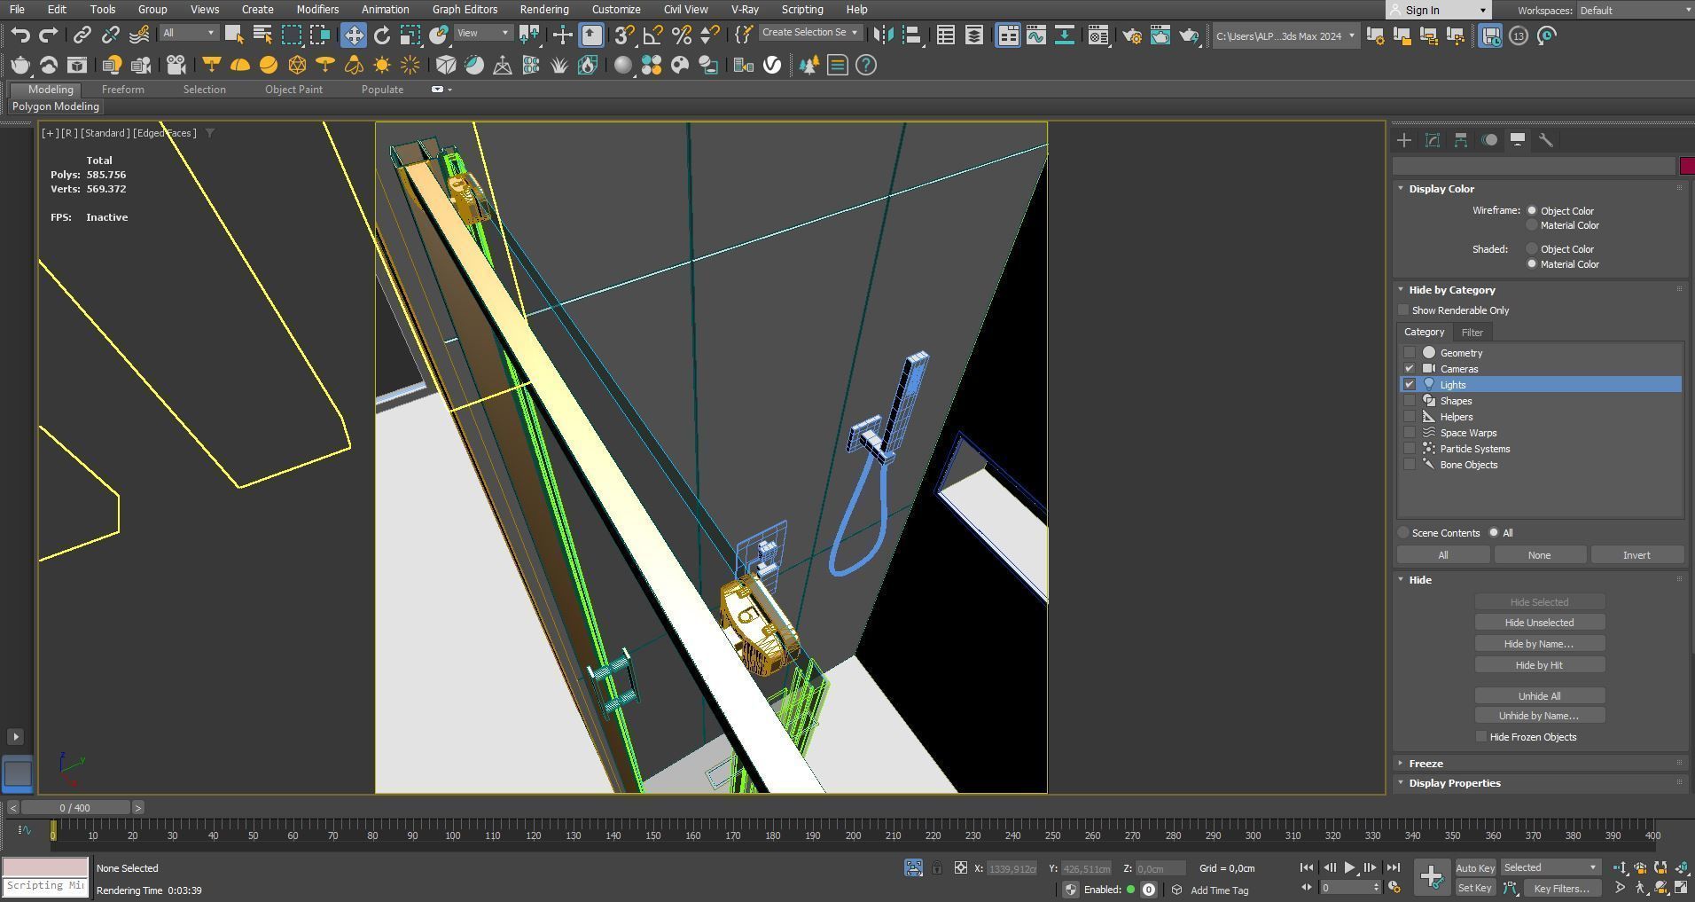Click the Hide Unselected button
The image size is (1695, 902).
click(1540, 623)
